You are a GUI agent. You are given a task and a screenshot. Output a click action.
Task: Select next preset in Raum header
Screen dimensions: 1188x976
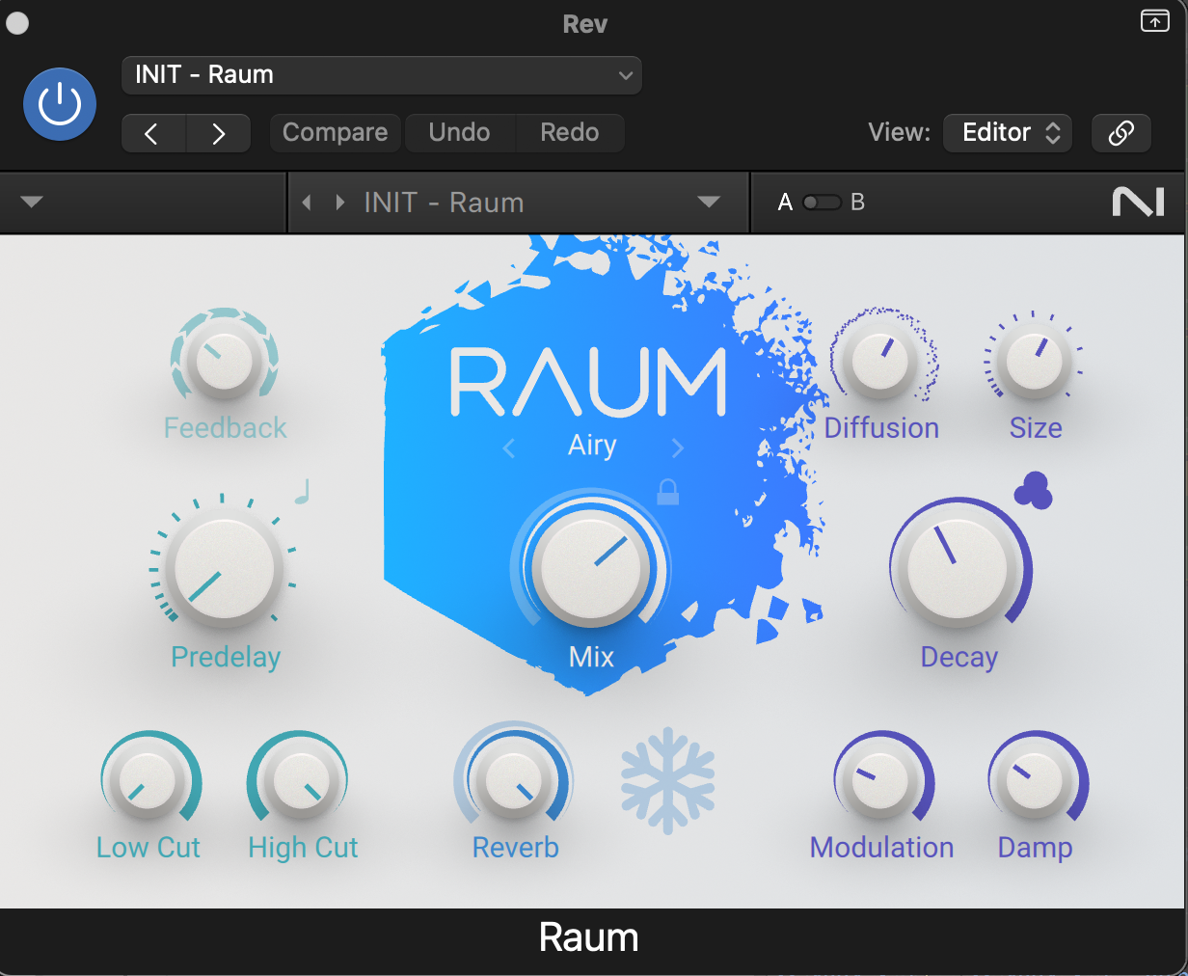point(339,203)
